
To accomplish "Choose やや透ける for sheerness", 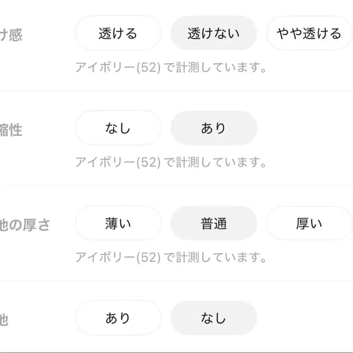I will tap(308, 33).
